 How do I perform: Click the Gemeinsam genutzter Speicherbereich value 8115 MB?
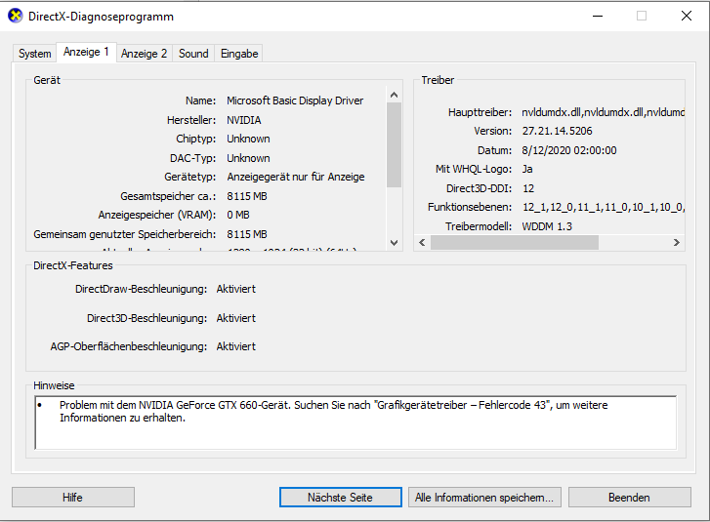[x=247, y=234]
